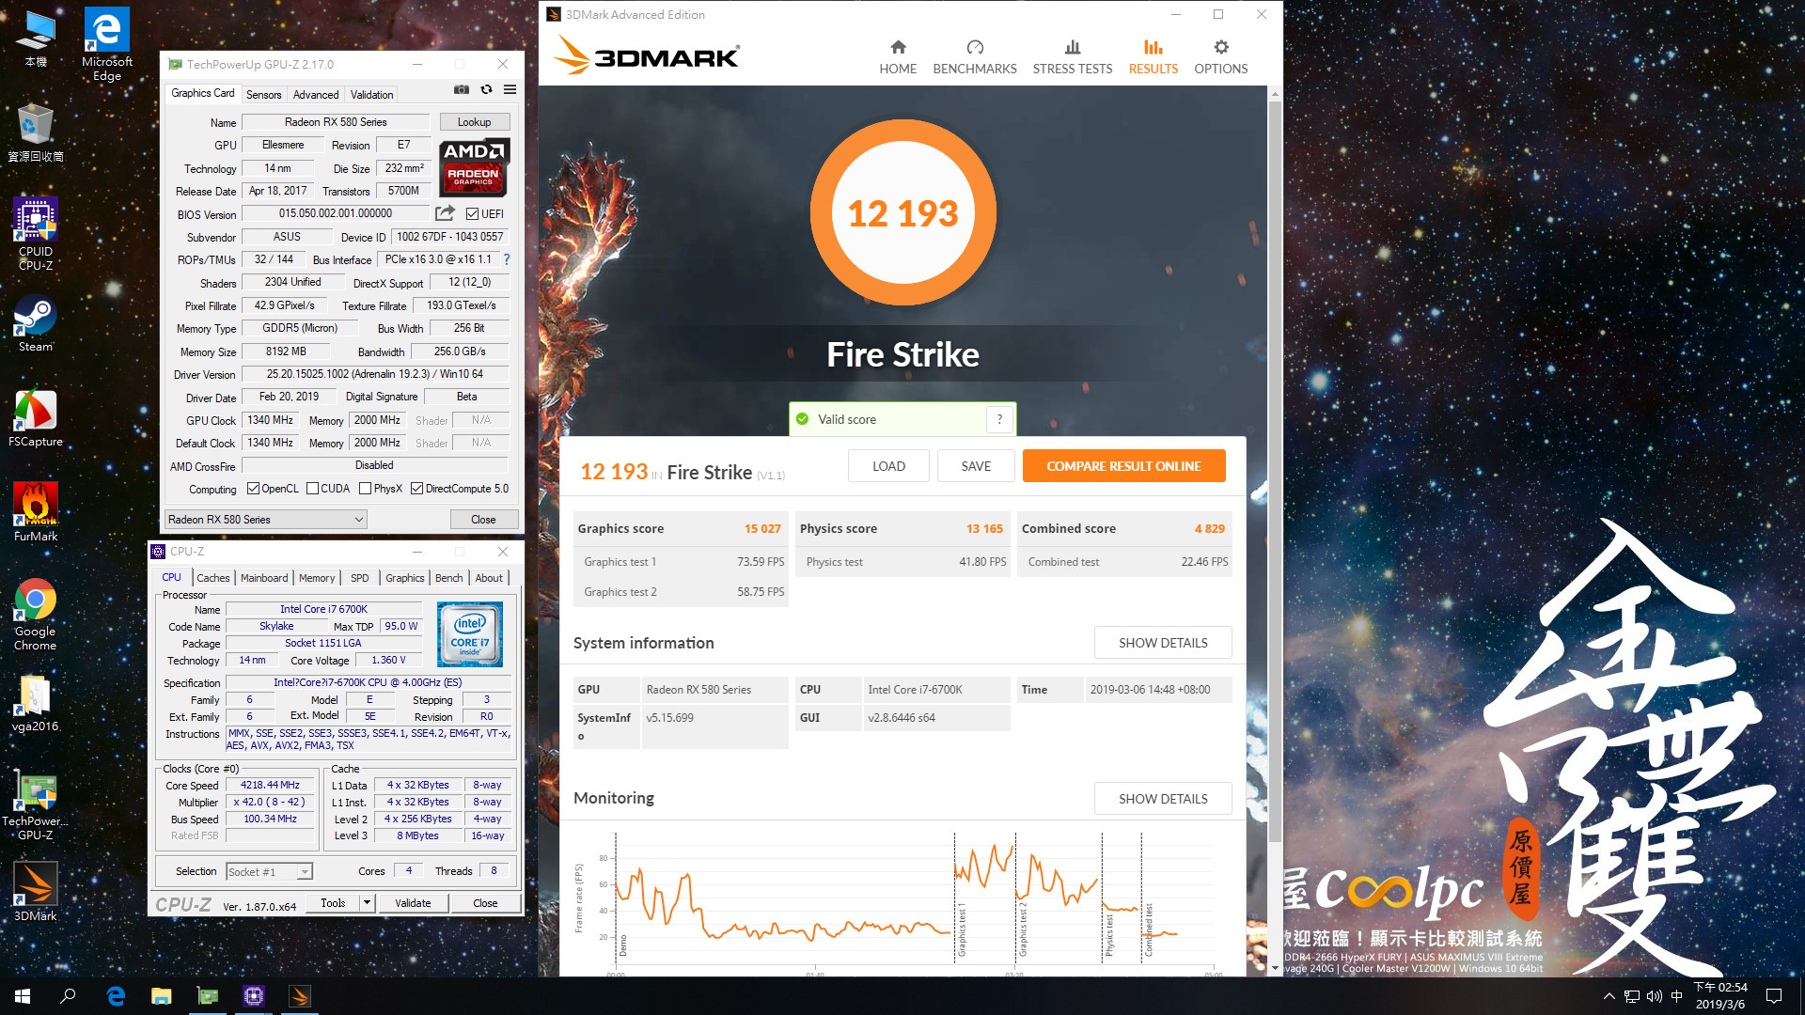Switch to the Advanced tab in GPU-Z
This screenshot has height=1015, width=1805.
(316, 95)
